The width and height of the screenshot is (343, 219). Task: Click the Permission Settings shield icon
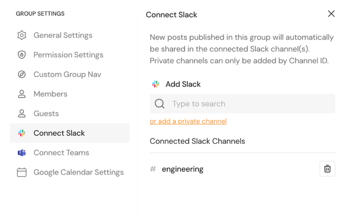[x=22, y=55]
